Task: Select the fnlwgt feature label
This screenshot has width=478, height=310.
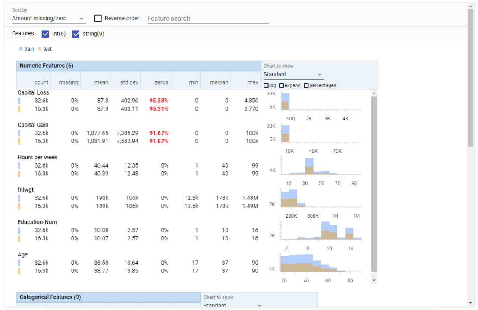Action: tap(26, 190)
